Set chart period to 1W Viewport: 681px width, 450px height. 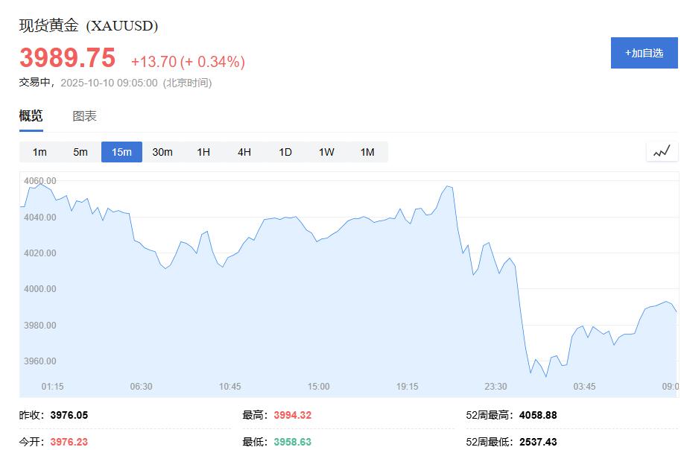[326, 152]
